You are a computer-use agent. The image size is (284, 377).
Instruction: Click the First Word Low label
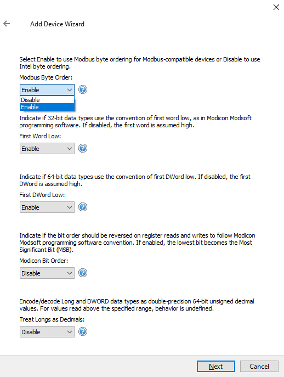tap(40, 136)
